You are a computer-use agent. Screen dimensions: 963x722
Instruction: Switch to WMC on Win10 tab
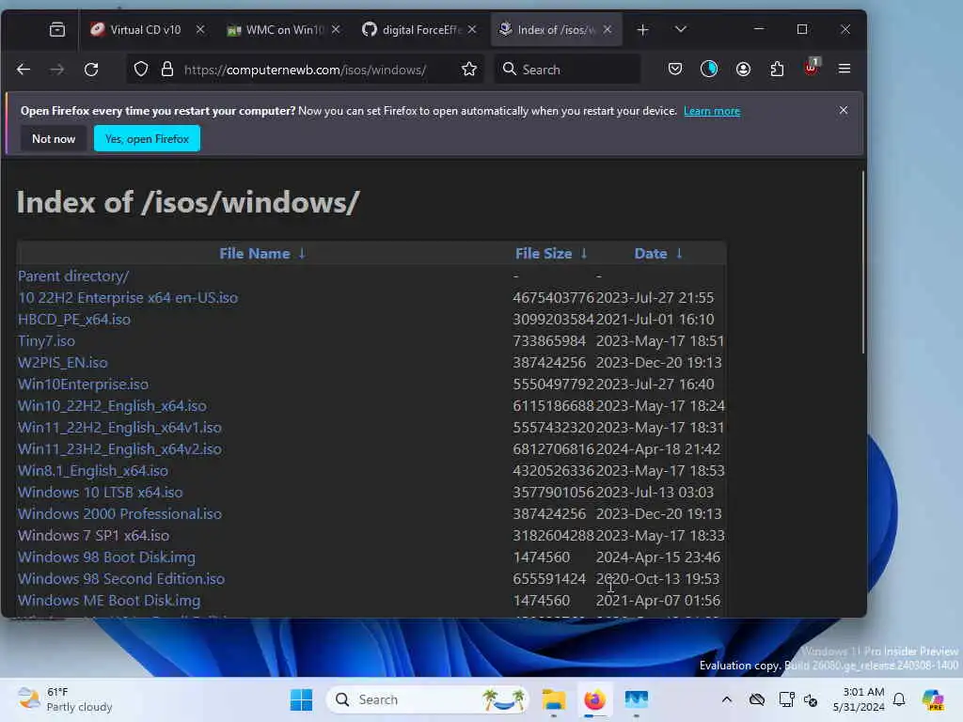282,29
